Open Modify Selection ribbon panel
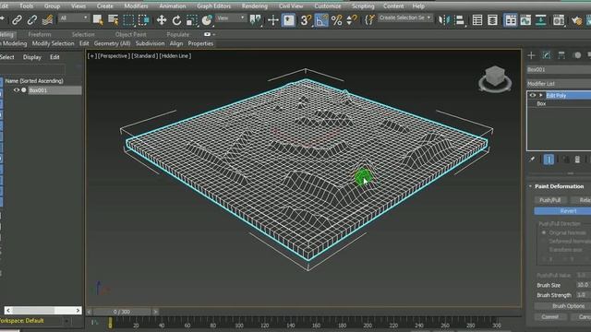591x332 pixels. click(54, 43)
